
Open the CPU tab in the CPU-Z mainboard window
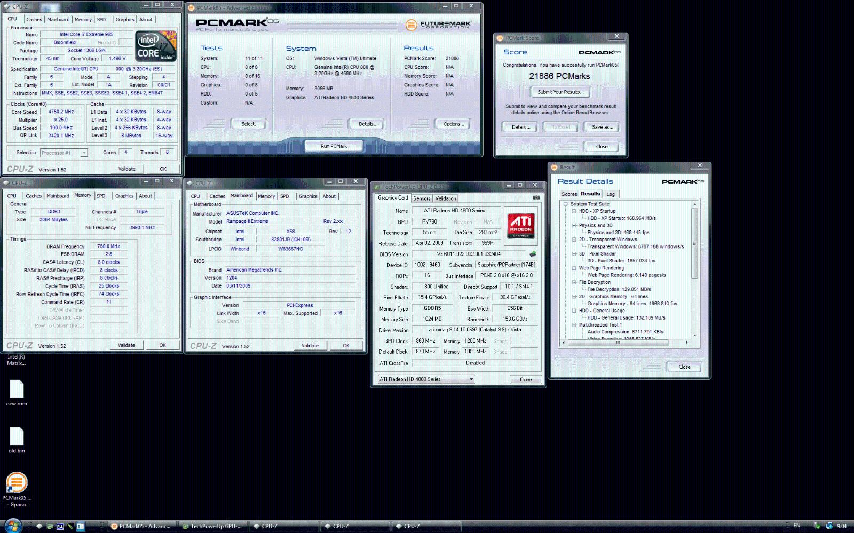tap(195, 196)
